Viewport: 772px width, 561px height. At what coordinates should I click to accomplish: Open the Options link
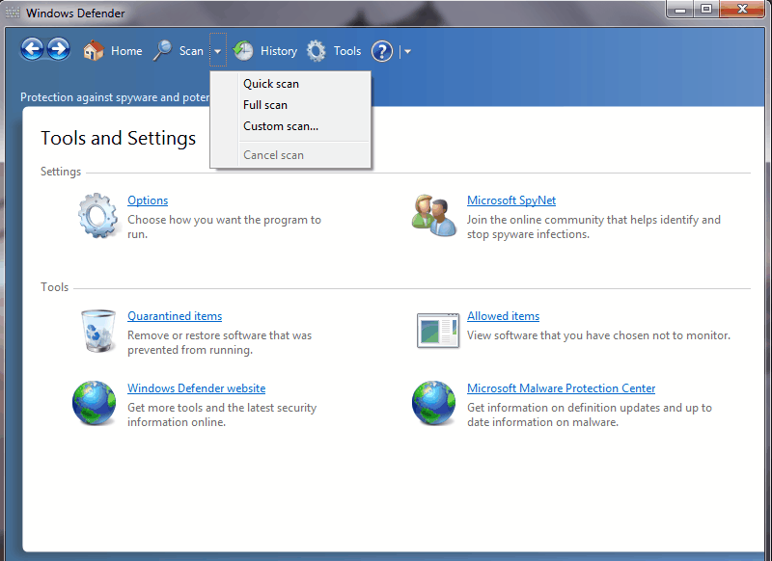148,200
